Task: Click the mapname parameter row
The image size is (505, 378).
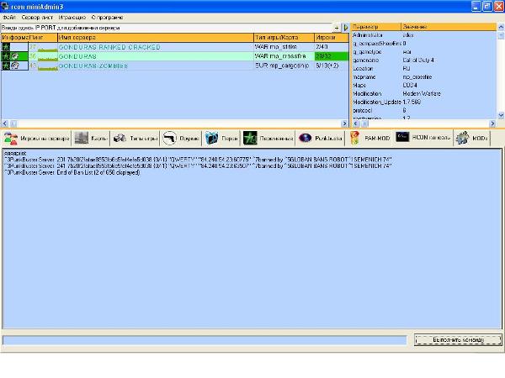Action: 423,76
